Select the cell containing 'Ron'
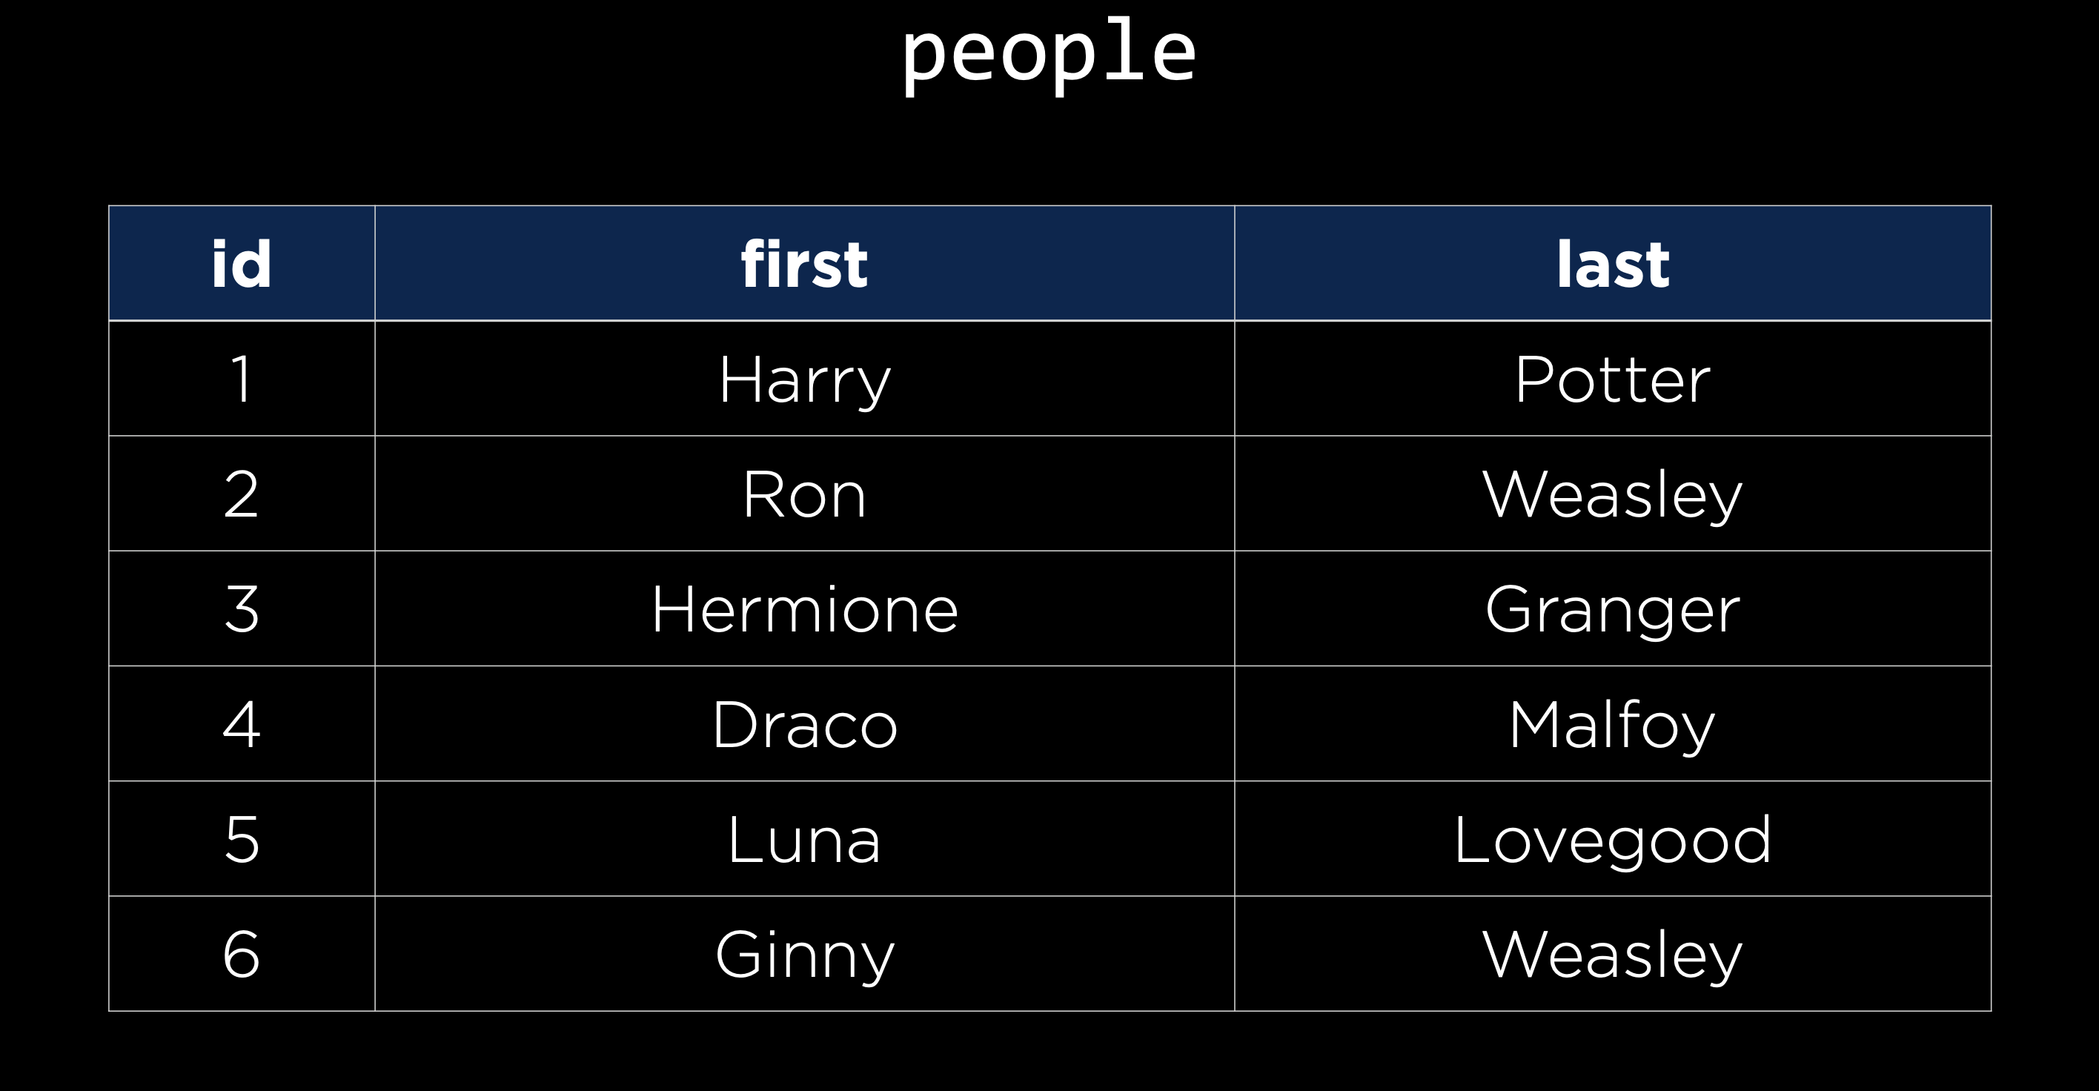This screenshot has height=1091, width=2099. point(804,494)
